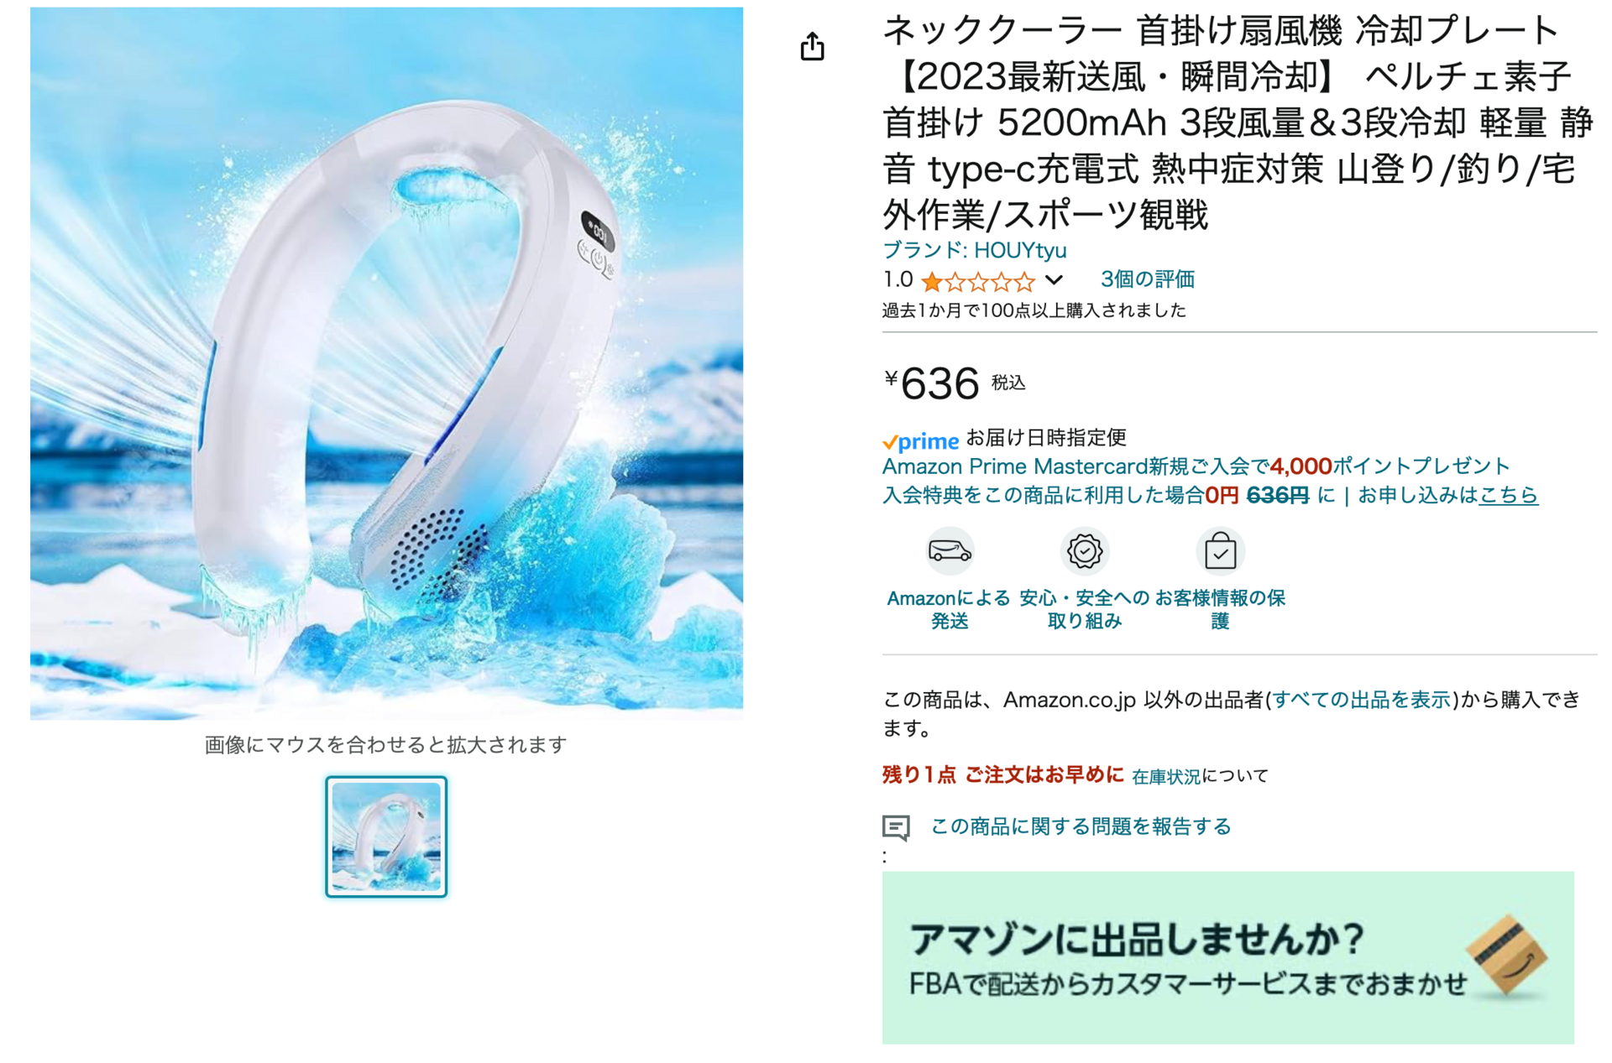Click the orange star rating icons
Screen dimensions: 1612x1063
pyautogui.click(x=978, y=281)
